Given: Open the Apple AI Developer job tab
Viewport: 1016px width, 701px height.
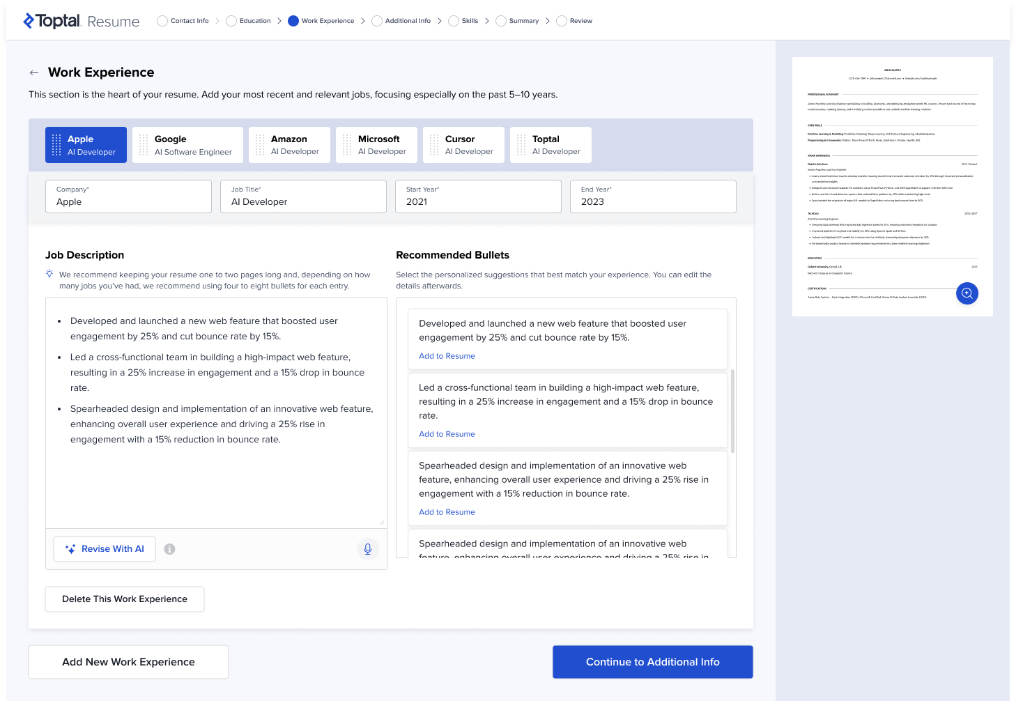Looking at the screenshot, I should click(86, 145).
